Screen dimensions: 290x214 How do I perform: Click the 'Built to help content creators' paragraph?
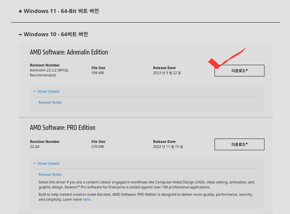point(145,197)
